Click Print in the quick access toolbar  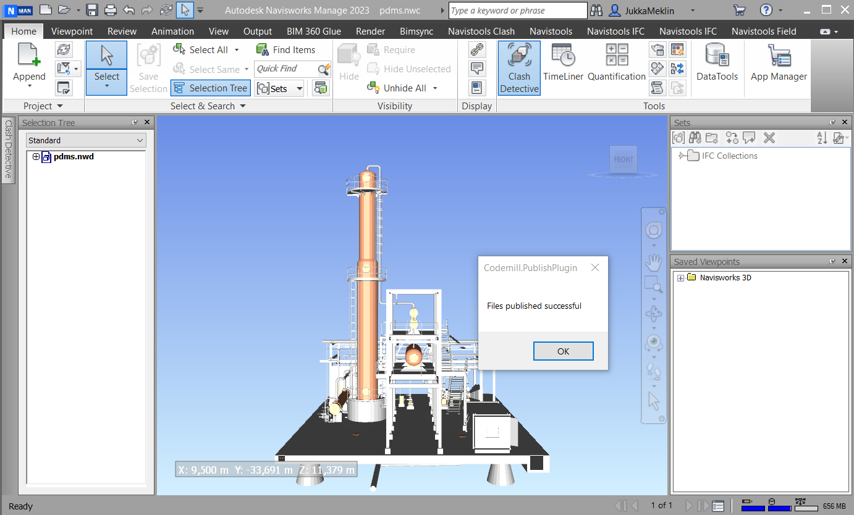pos(111,10)
